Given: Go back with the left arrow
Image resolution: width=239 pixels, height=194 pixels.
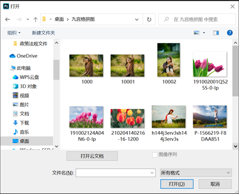Looking at the screenshot, I should click(8, 19).
